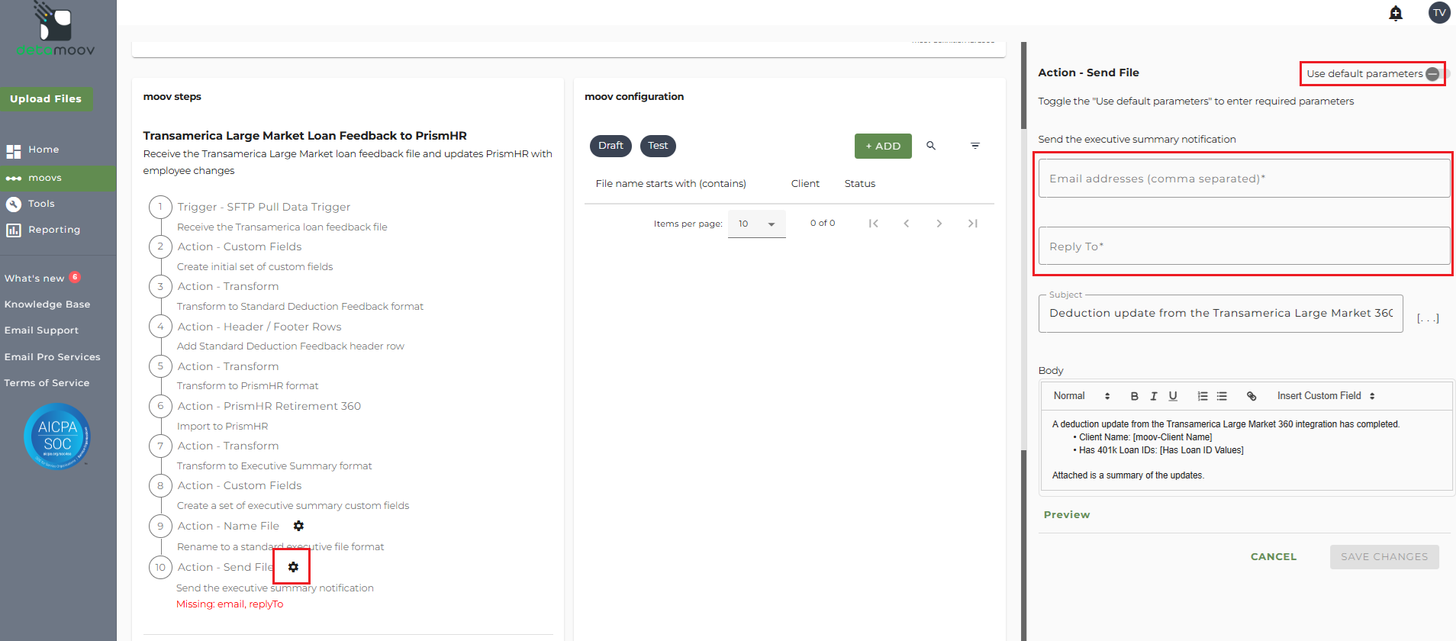Screen dimensions: 1456x641
Task: Apply bold formatting in Body editor
Action: click(x=1135, y=396)
